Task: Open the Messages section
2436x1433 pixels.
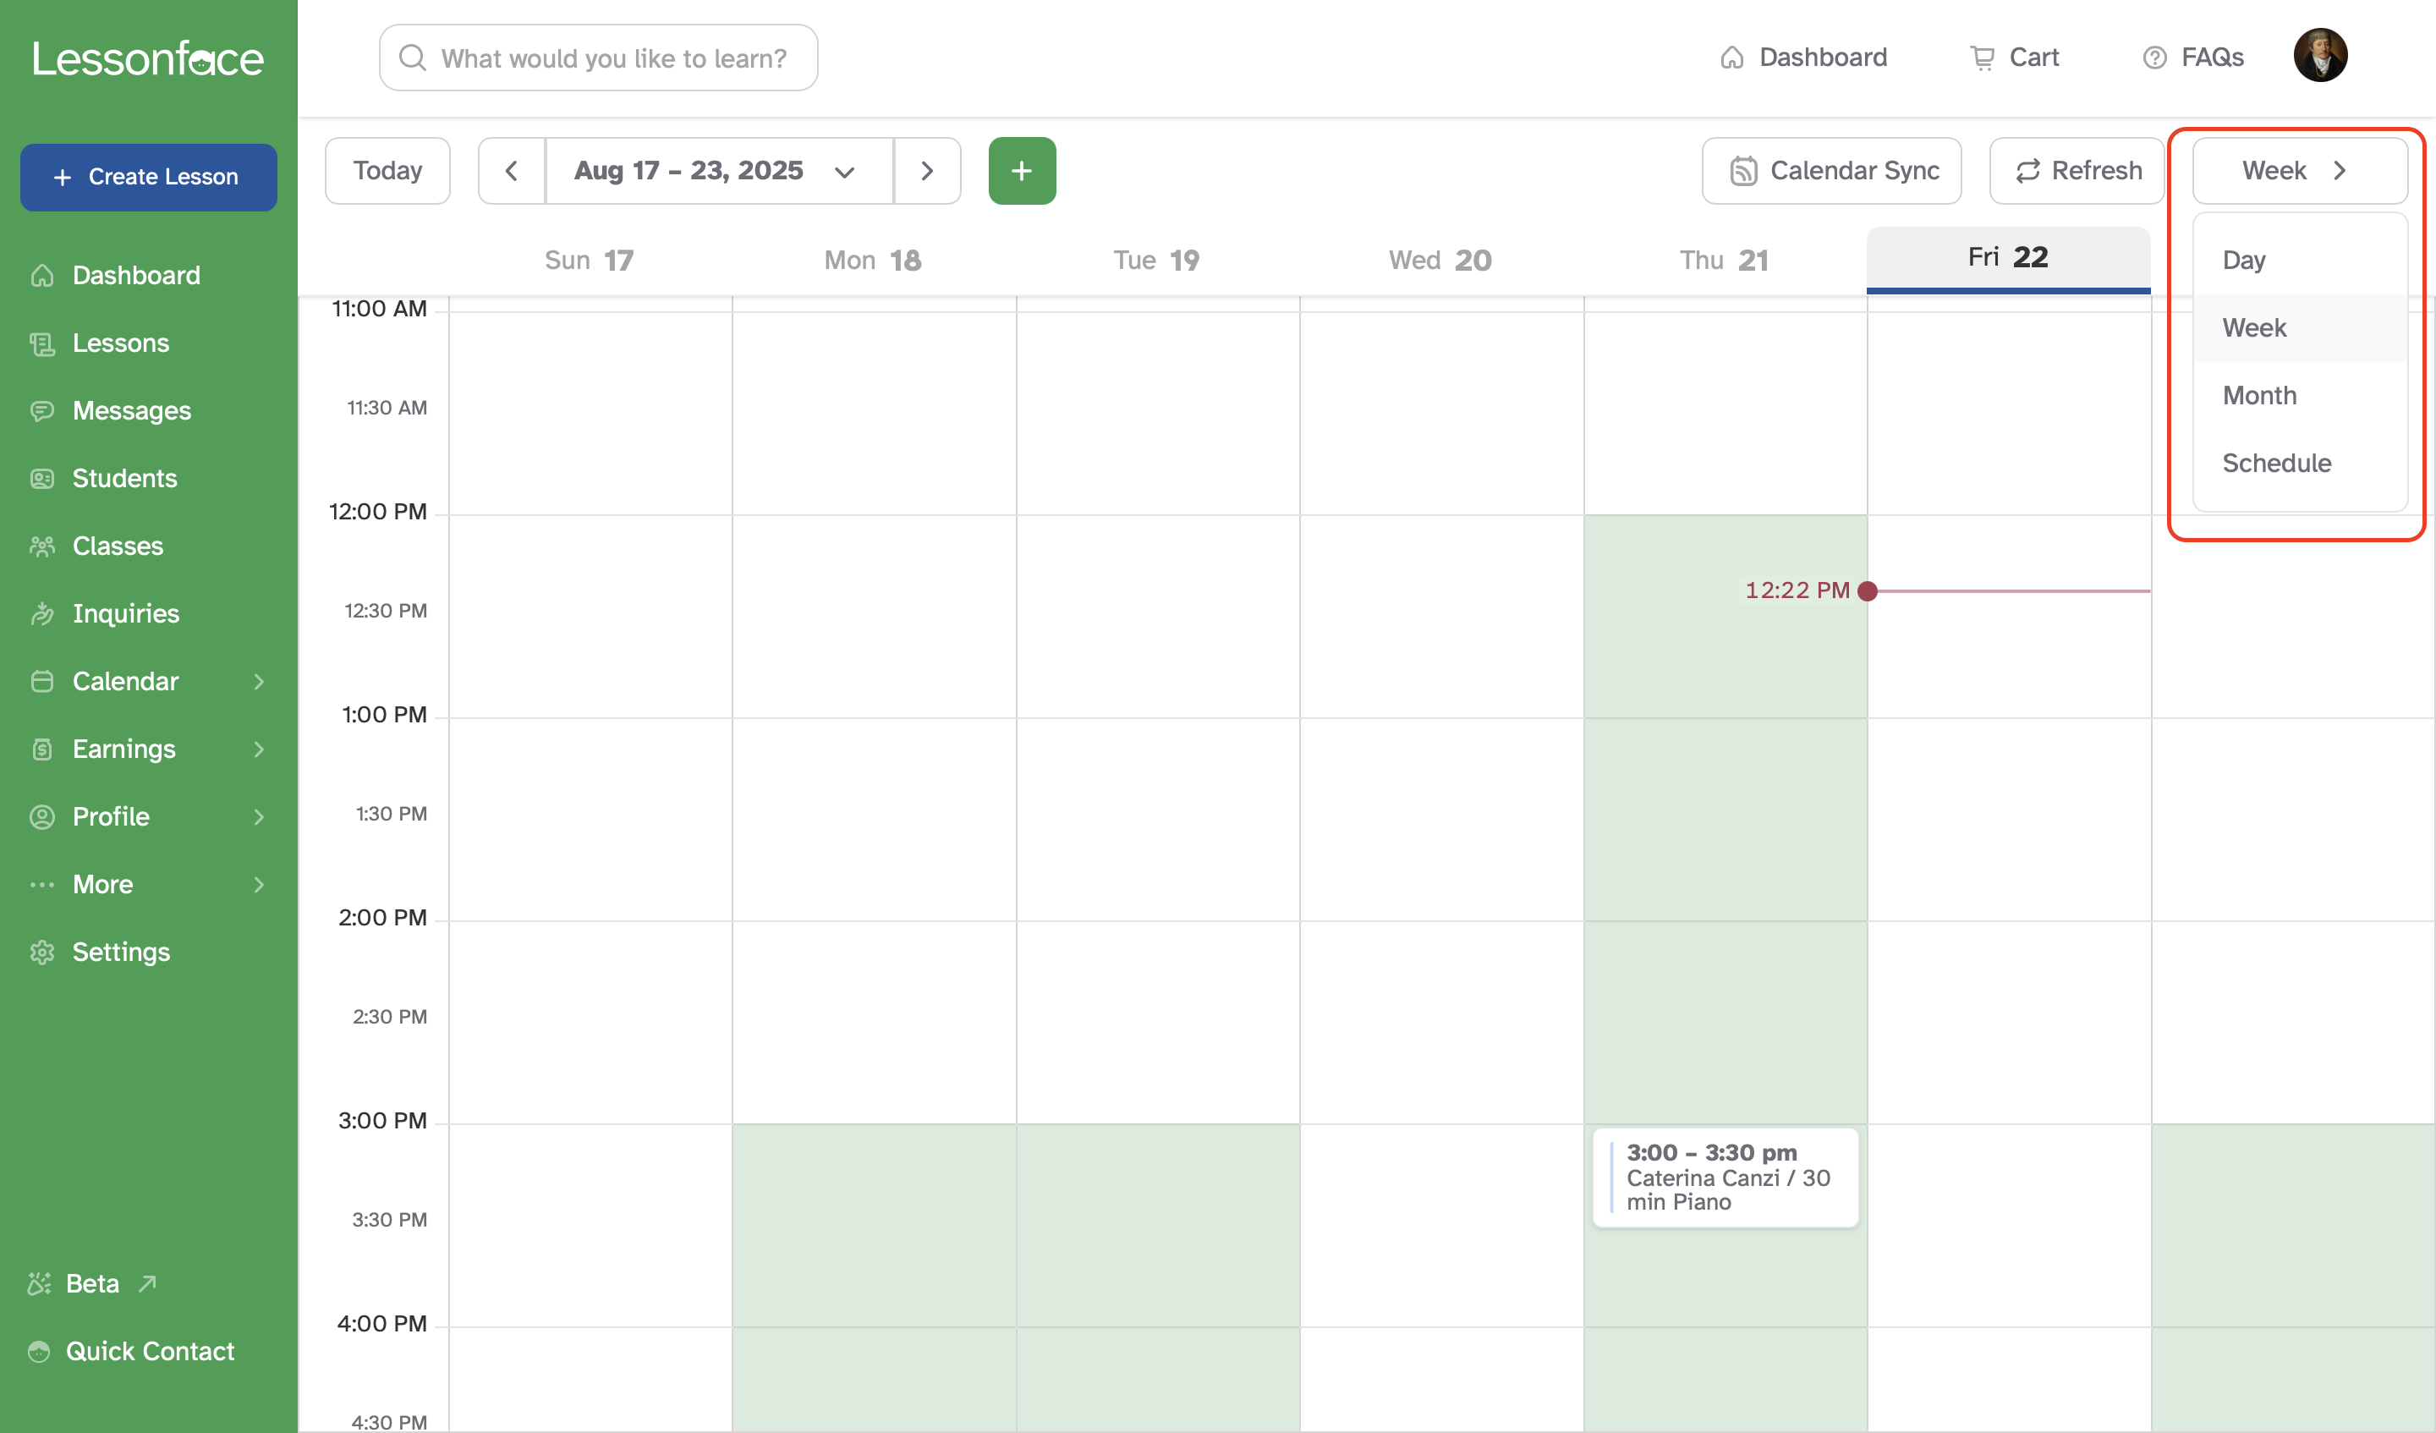Action: click(x=130, y=410)
